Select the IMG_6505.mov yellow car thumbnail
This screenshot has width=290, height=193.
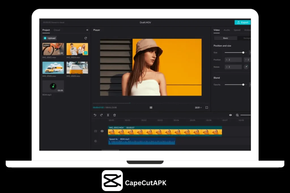click(53, 68)
